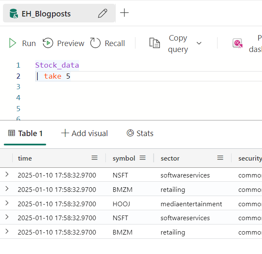Select the EH_Blogposts query tab
This screenshot has height=254, width=262.
point(46,14)
